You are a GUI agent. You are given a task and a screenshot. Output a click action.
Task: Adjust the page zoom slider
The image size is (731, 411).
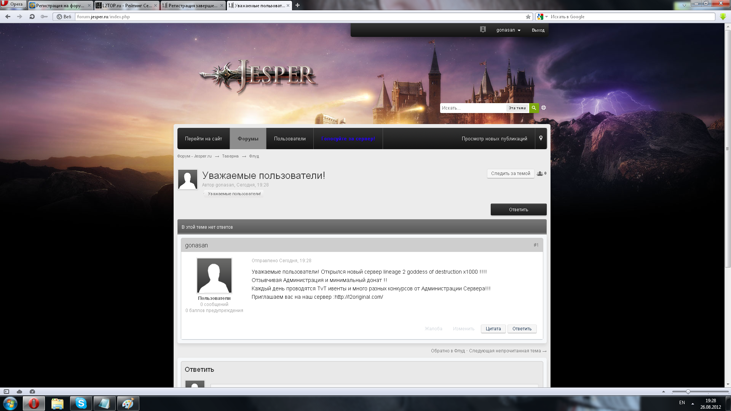pyautogui.click(x=688, y=392)
